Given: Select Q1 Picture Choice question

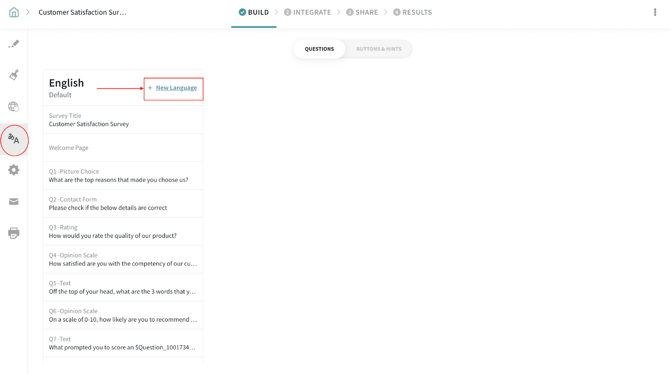Looking at the screenshot, I should coord(123,176).
